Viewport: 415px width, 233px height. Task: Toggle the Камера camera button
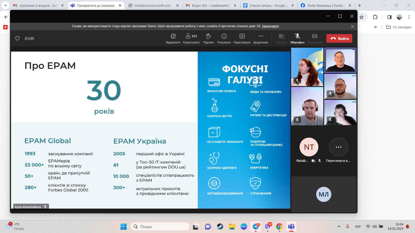tap(282, 39)
